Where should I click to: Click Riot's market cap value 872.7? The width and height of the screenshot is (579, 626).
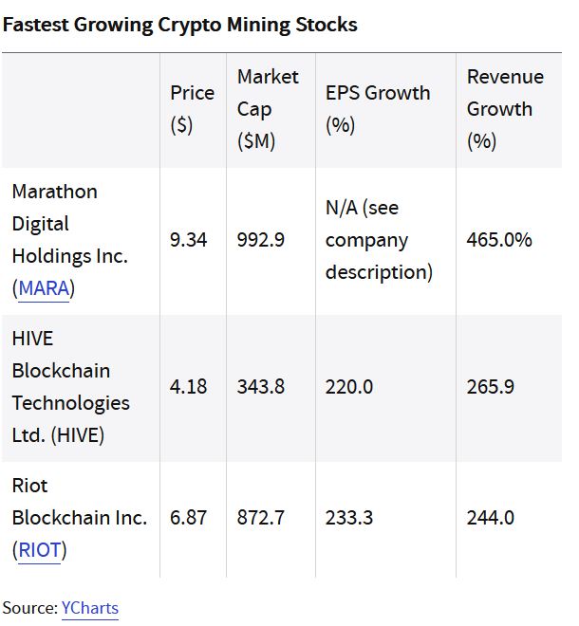(x=260, y=518)
